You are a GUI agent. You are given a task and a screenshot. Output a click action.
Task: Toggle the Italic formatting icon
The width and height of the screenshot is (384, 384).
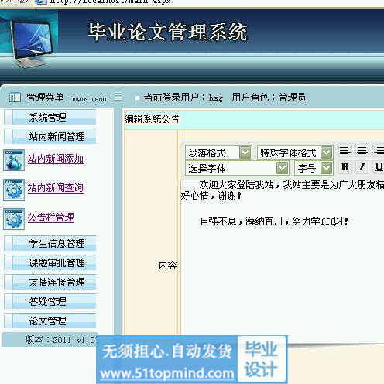pyautogui.click(x=362, y=167)
